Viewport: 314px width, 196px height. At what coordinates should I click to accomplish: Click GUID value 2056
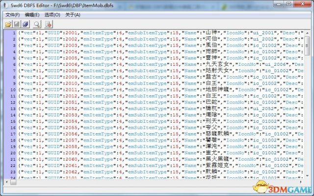71,134
